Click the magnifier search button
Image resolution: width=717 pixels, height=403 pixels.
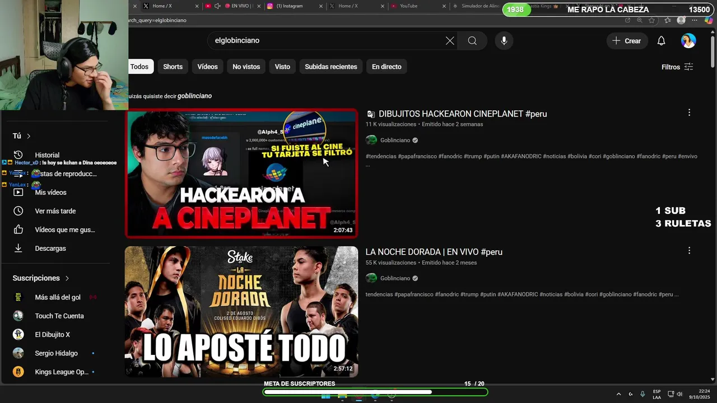[472, 41]
